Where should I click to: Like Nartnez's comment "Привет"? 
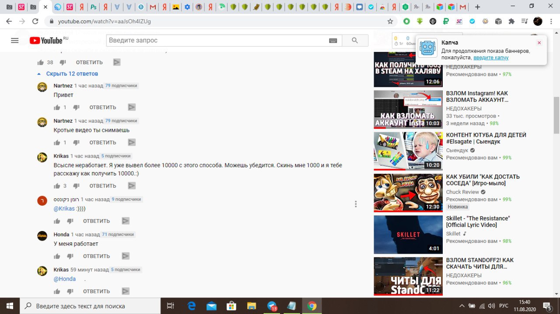[57, 107]
